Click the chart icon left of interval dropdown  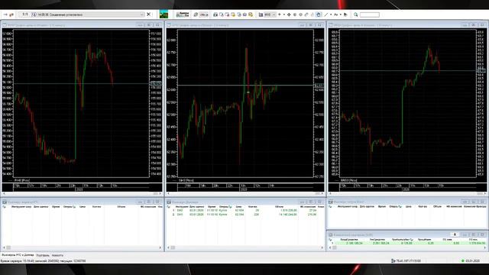261,15
